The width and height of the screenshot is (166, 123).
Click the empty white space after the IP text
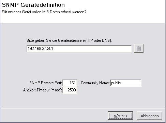[x=92, y=49]
